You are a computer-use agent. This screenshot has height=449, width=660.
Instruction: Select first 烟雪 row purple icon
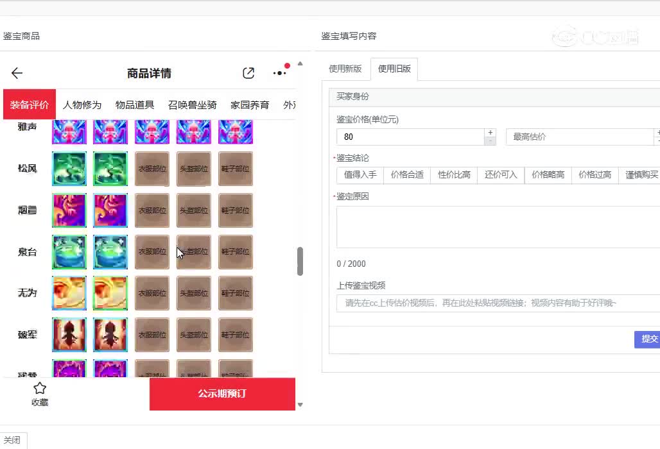click(69, 210)
